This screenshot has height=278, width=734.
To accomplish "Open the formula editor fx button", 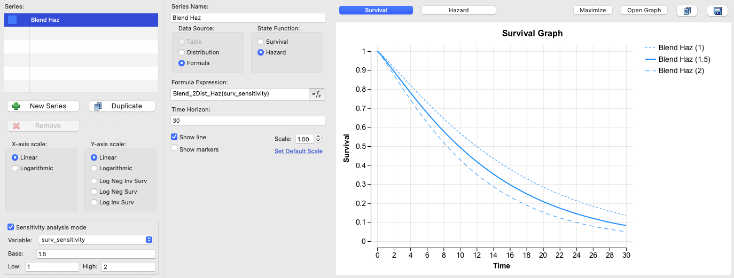I will coord(317,94).
